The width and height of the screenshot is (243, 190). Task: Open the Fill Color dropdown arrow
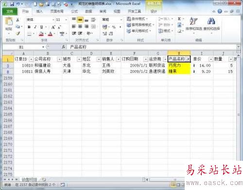tap(46, 34)
